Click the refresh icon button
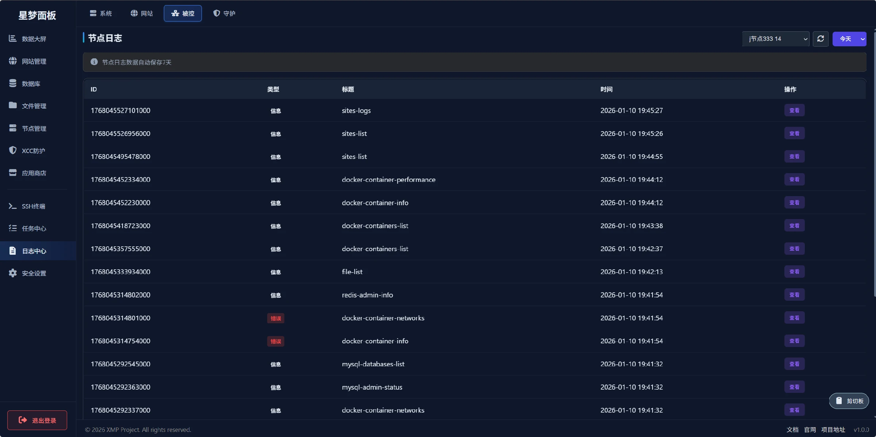The image size is (876, 437). 821,39
